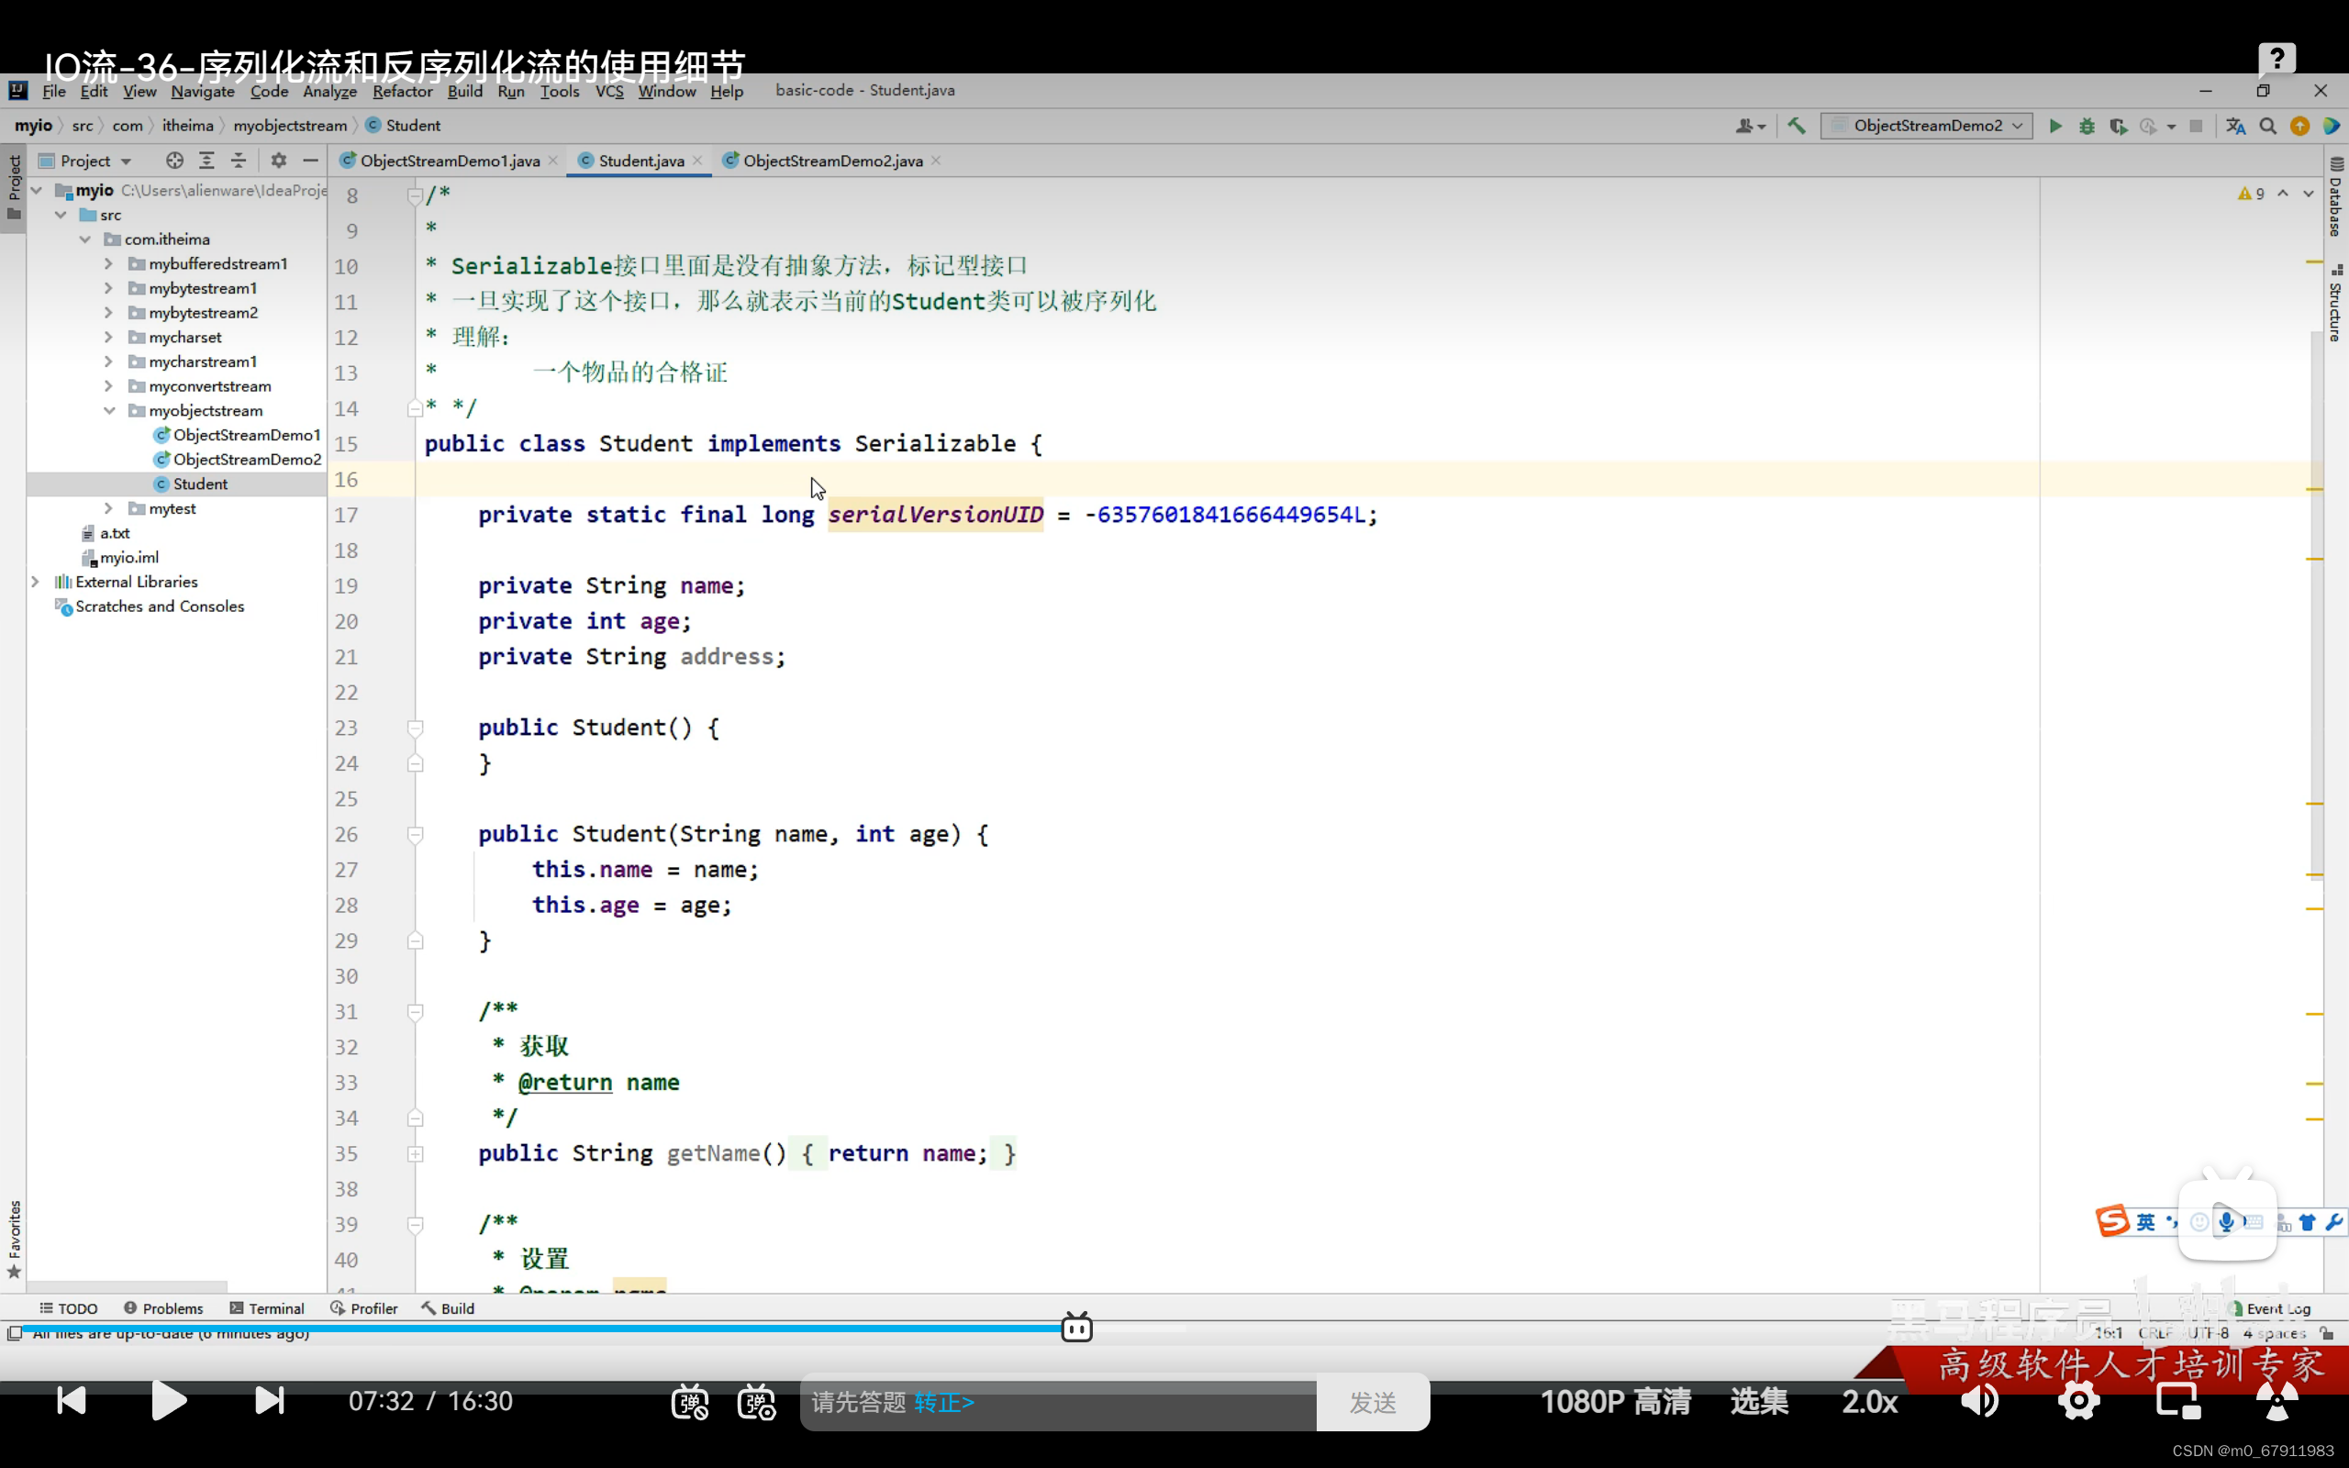Open video player settings gear
Screen dimensions: 2349x1468
click(2078, 1401)
